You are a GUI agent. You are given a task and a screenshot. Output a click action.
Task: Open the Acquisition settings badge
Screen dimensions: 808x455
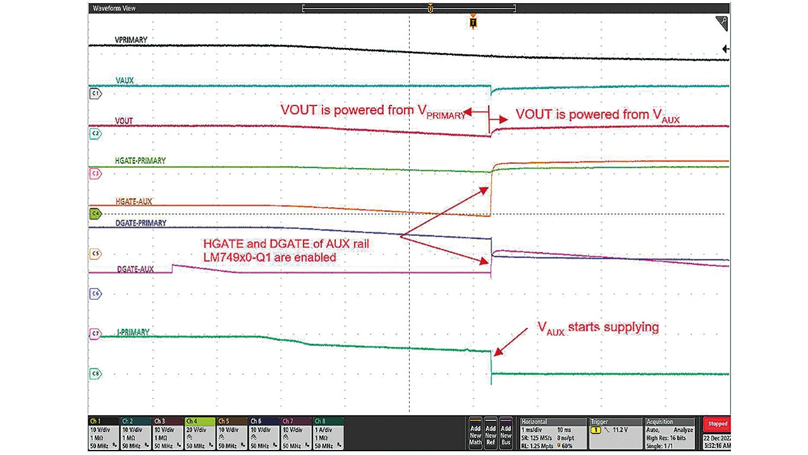pyautogui.click(x=670, y=433)
